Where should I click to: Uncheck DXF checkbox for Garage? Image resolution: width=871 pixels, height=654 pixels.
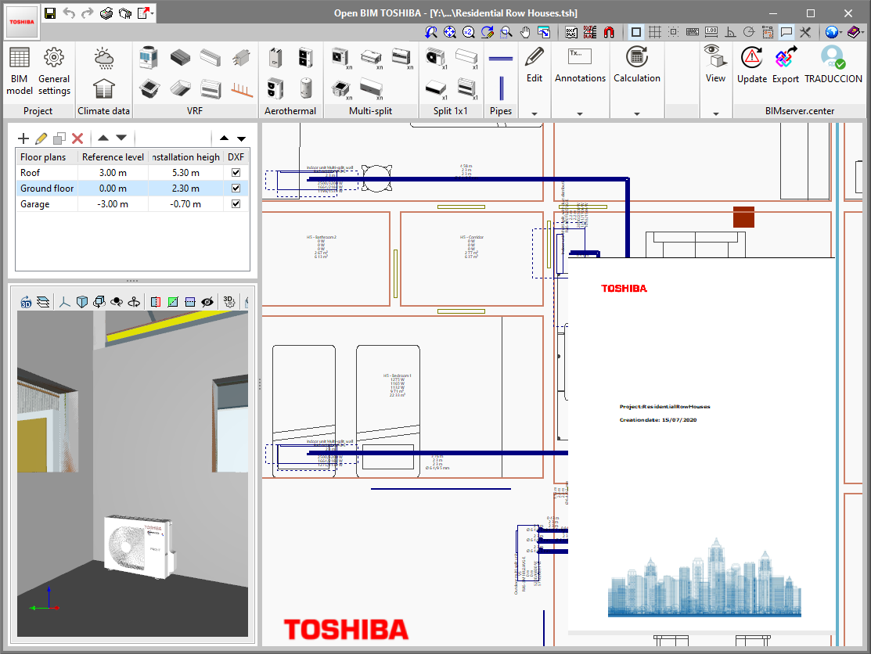point(236,203)
